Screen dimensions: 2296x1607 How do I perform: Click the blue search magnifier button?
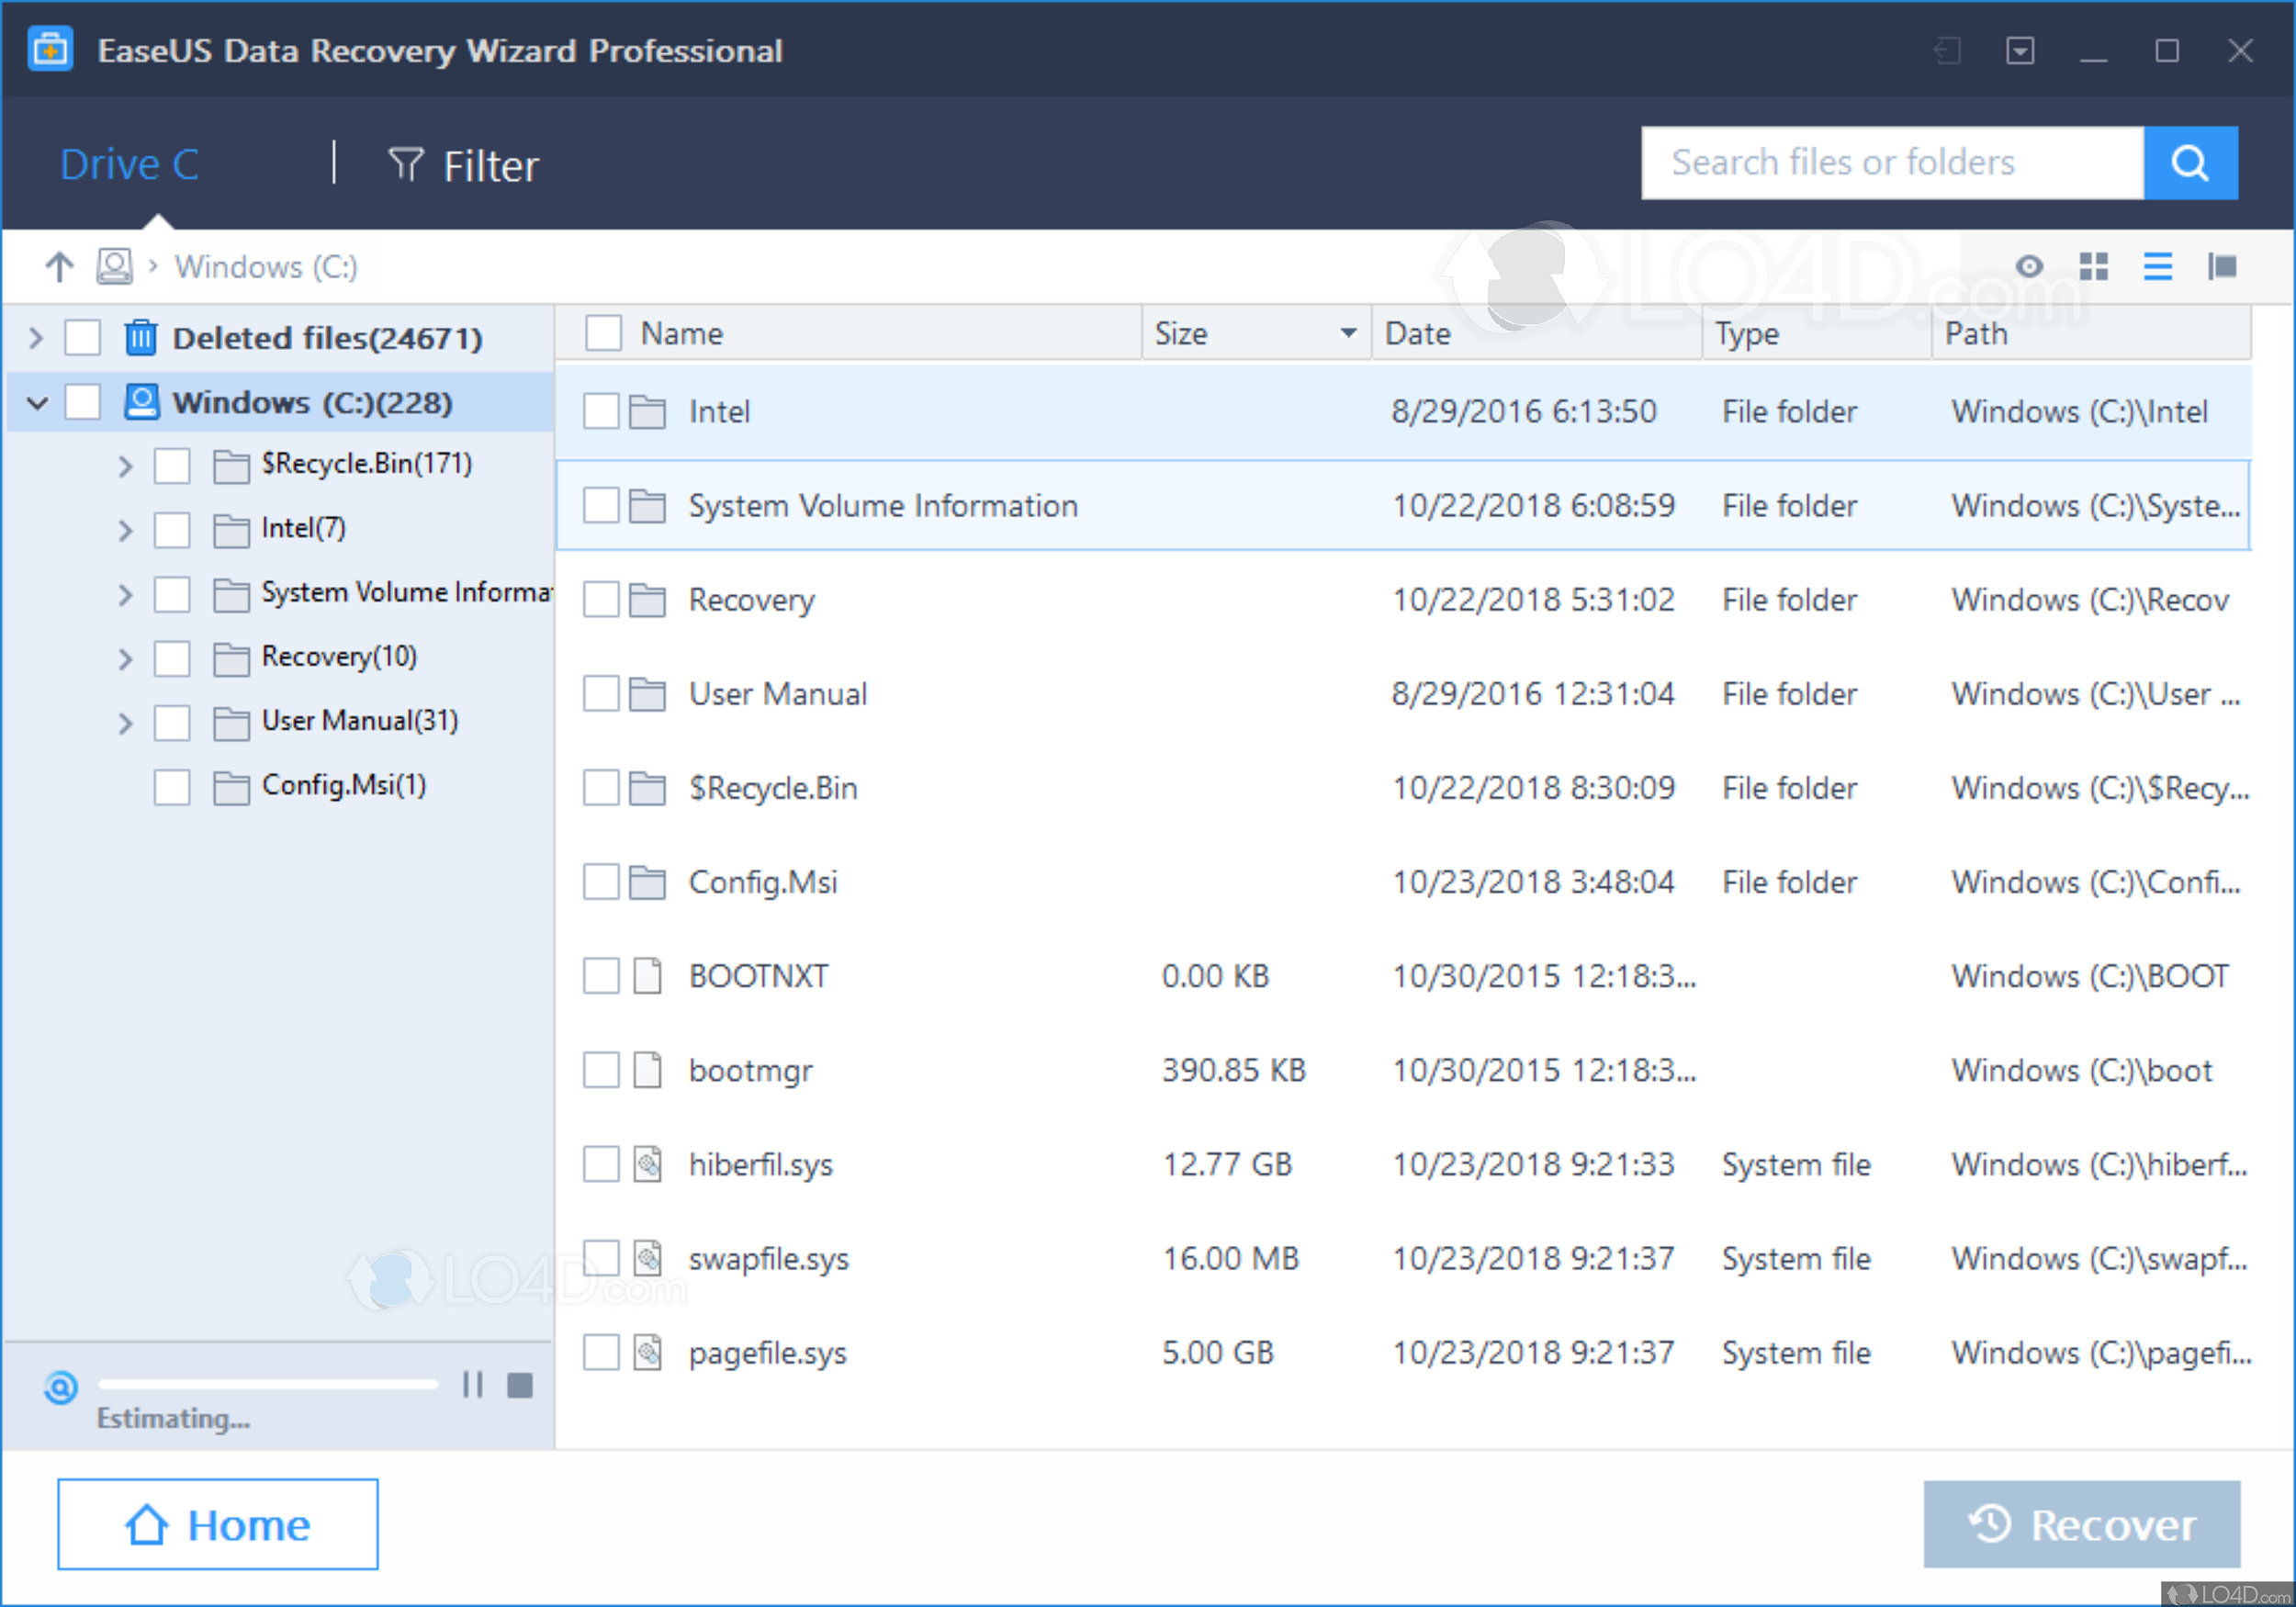point(2189,163)
